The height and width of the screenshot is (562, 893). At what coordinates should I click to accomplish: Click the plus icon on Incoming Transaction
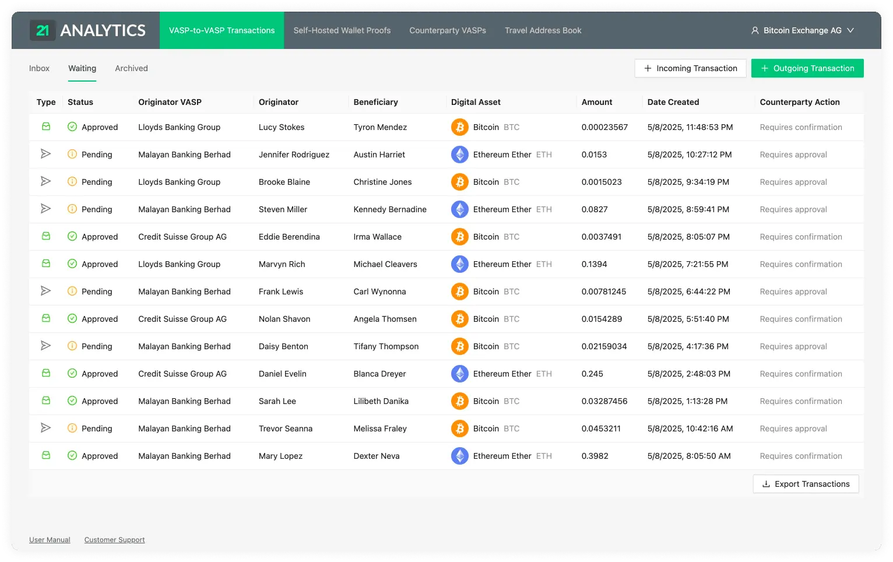(x=647, y=68)
